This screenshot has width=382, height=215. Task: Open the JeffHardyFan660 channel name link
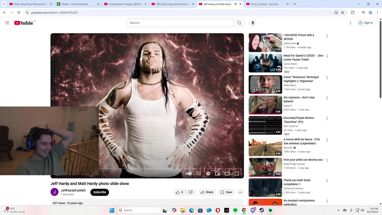(73, 191)
